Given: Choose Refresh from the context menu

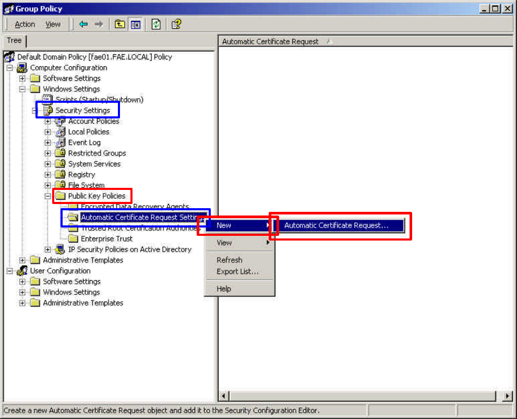Looking at the screenshot, I should pyautogui.click(x=239, y=260).
